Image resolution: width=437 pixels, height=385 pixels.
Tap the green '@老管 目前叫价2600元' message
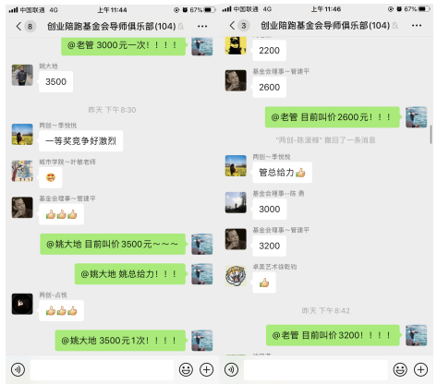pyautogui.click(x=333, y=117)
